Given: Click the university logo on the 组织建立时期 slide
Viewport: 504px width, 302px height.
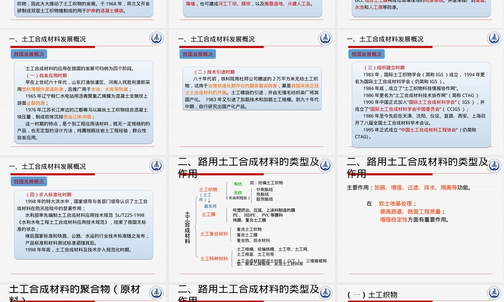Looking at the screenshot, I should (494, 39).
